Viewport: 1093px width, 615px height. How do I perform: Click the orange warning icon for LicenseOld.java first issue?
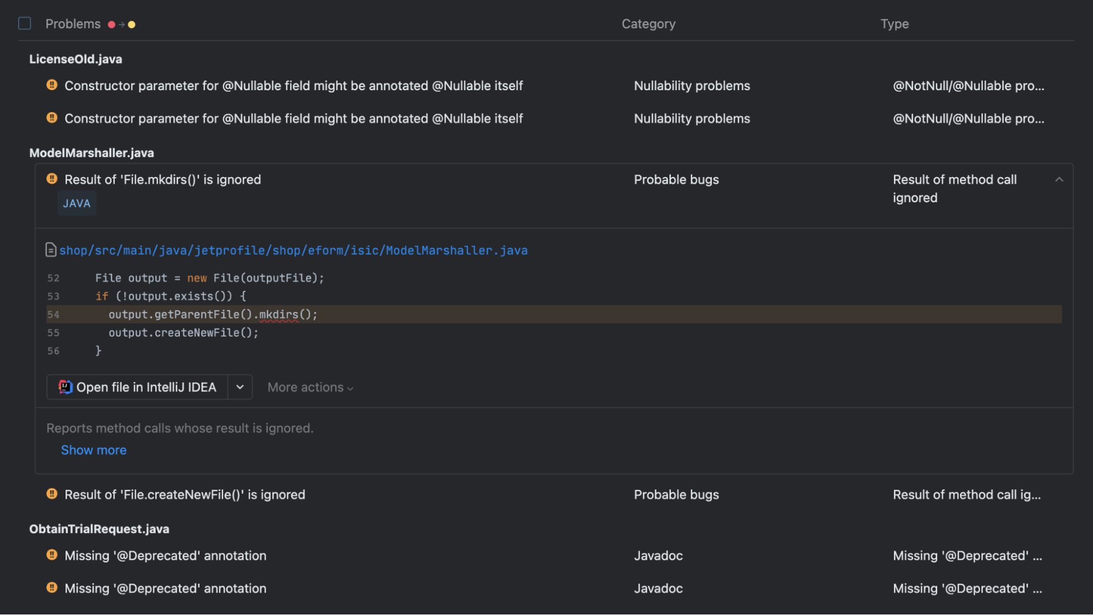click(52, 85)
